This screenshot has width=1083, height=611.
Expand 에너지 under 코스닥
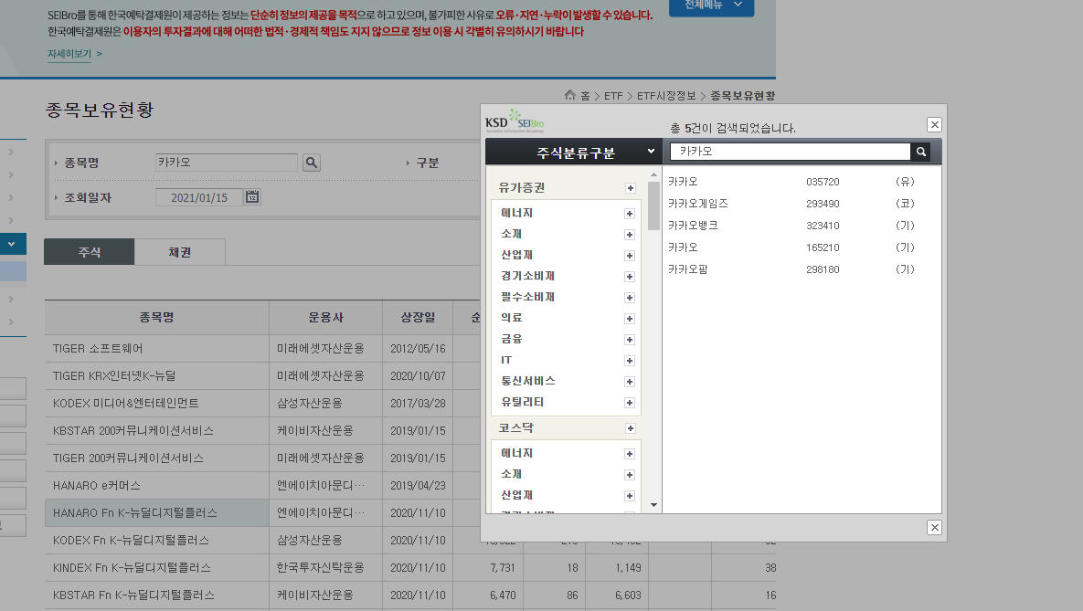pyautogui.click(x=629, y=454)
